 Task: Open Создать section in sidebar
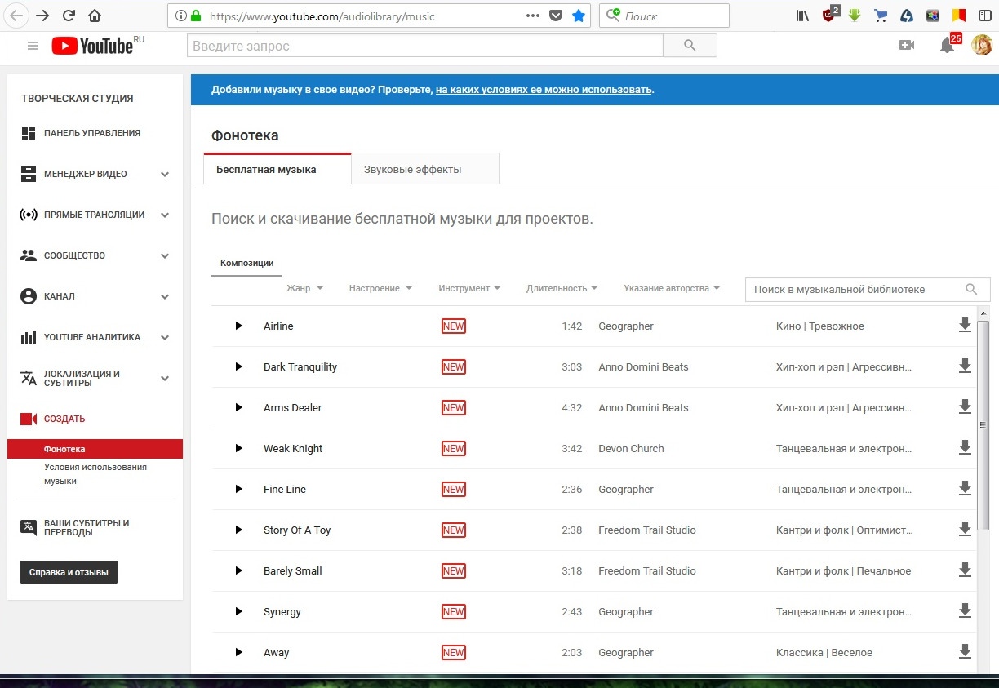click(64, 419)
